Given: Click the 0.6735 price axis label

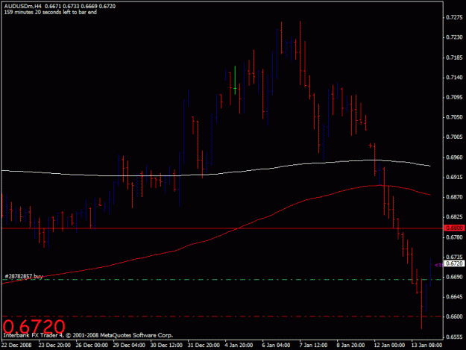Looking at the screenshot, I should coord(454,257).
